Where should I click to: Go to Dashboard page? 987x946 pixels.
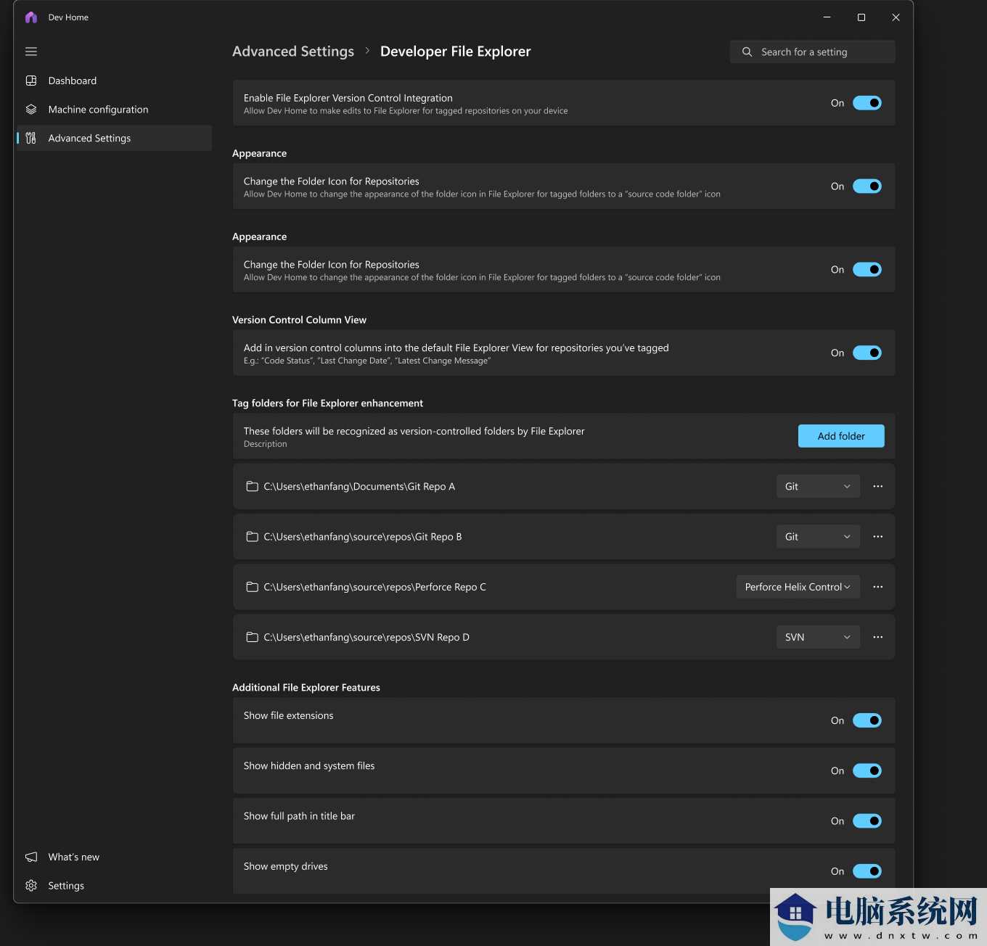pos(114,81)
